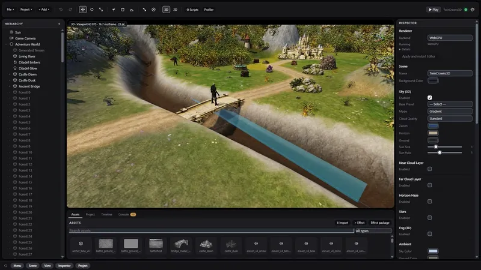This screenshot has height=270, width=481.
Task: Click the Living River cube icon
Action: pos(14,56)
